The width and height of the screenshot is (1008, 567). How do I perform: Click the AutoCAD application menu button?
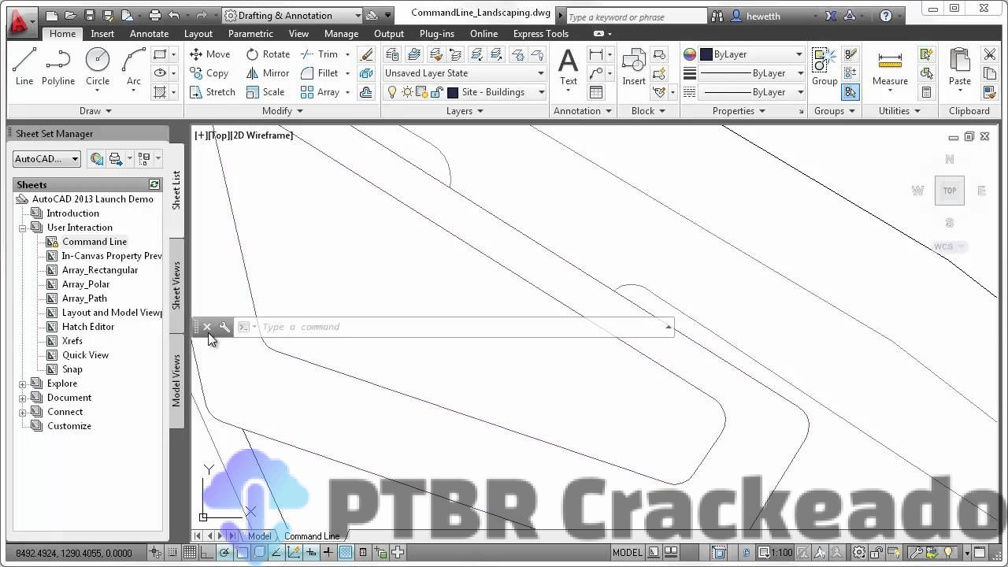[22, 21]
